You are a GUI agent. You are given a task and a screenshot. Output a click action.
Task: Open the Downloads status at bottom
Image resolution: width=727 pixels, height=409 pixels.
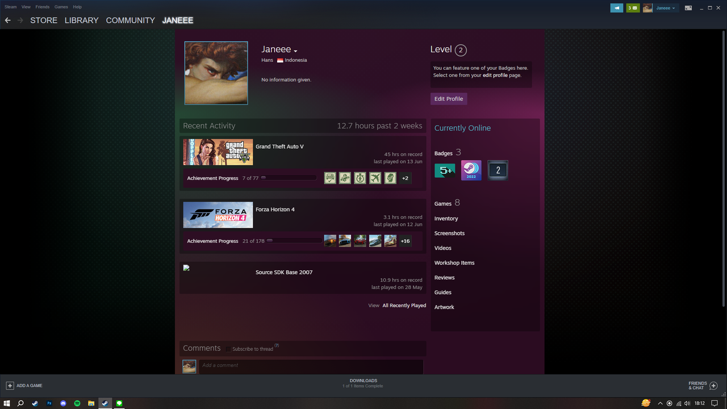(x=363, y=383)
